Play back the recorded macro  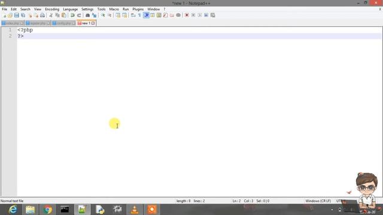tap(199, 15)
